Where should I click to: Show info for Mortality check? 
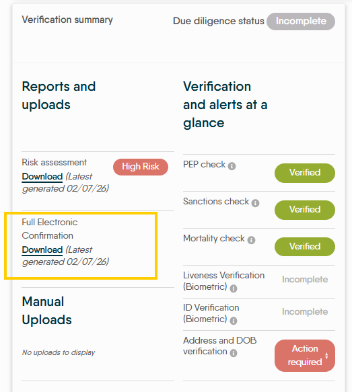click(x=251, y=240)
